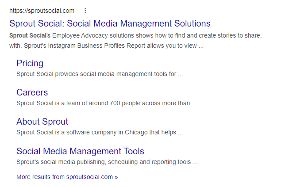Visit the About Sprout sitelink
308x187 pixels.
pos(42,122)
